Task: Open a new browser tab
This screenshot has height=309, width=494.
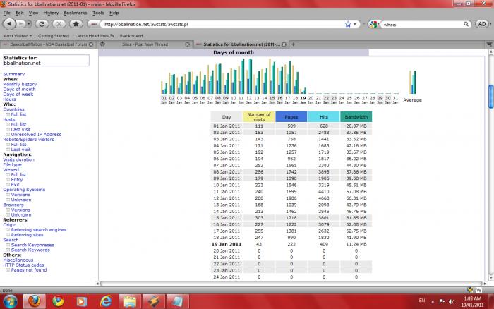Action: click(294, 44)
